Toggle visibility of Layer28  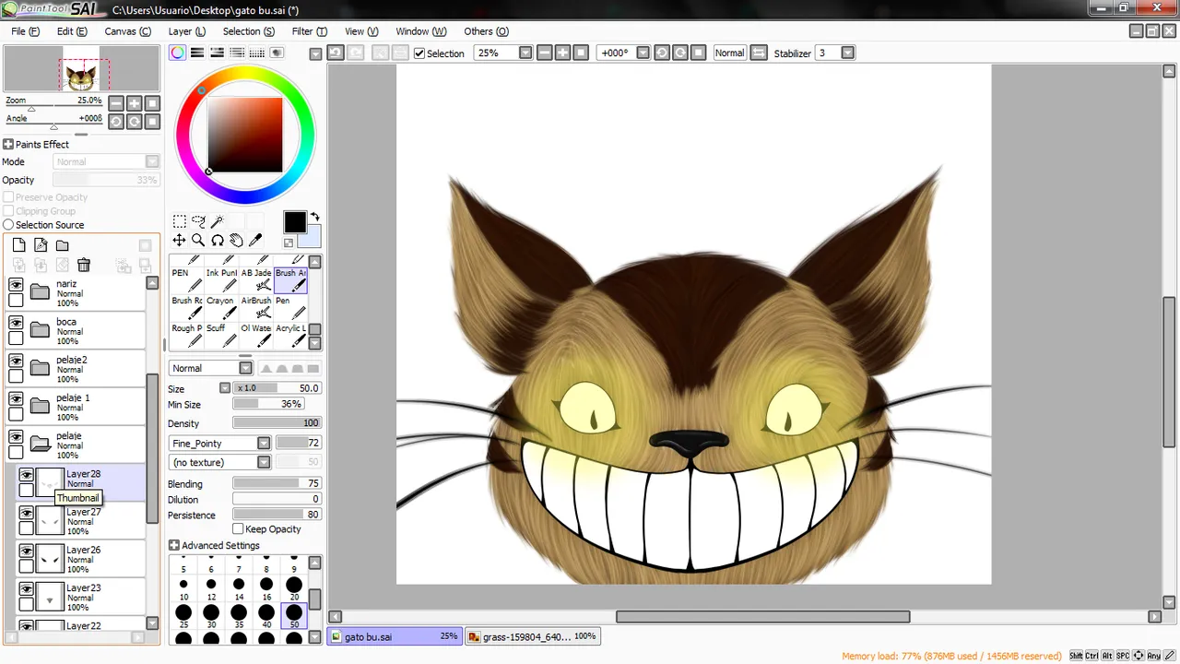[27, 476]
